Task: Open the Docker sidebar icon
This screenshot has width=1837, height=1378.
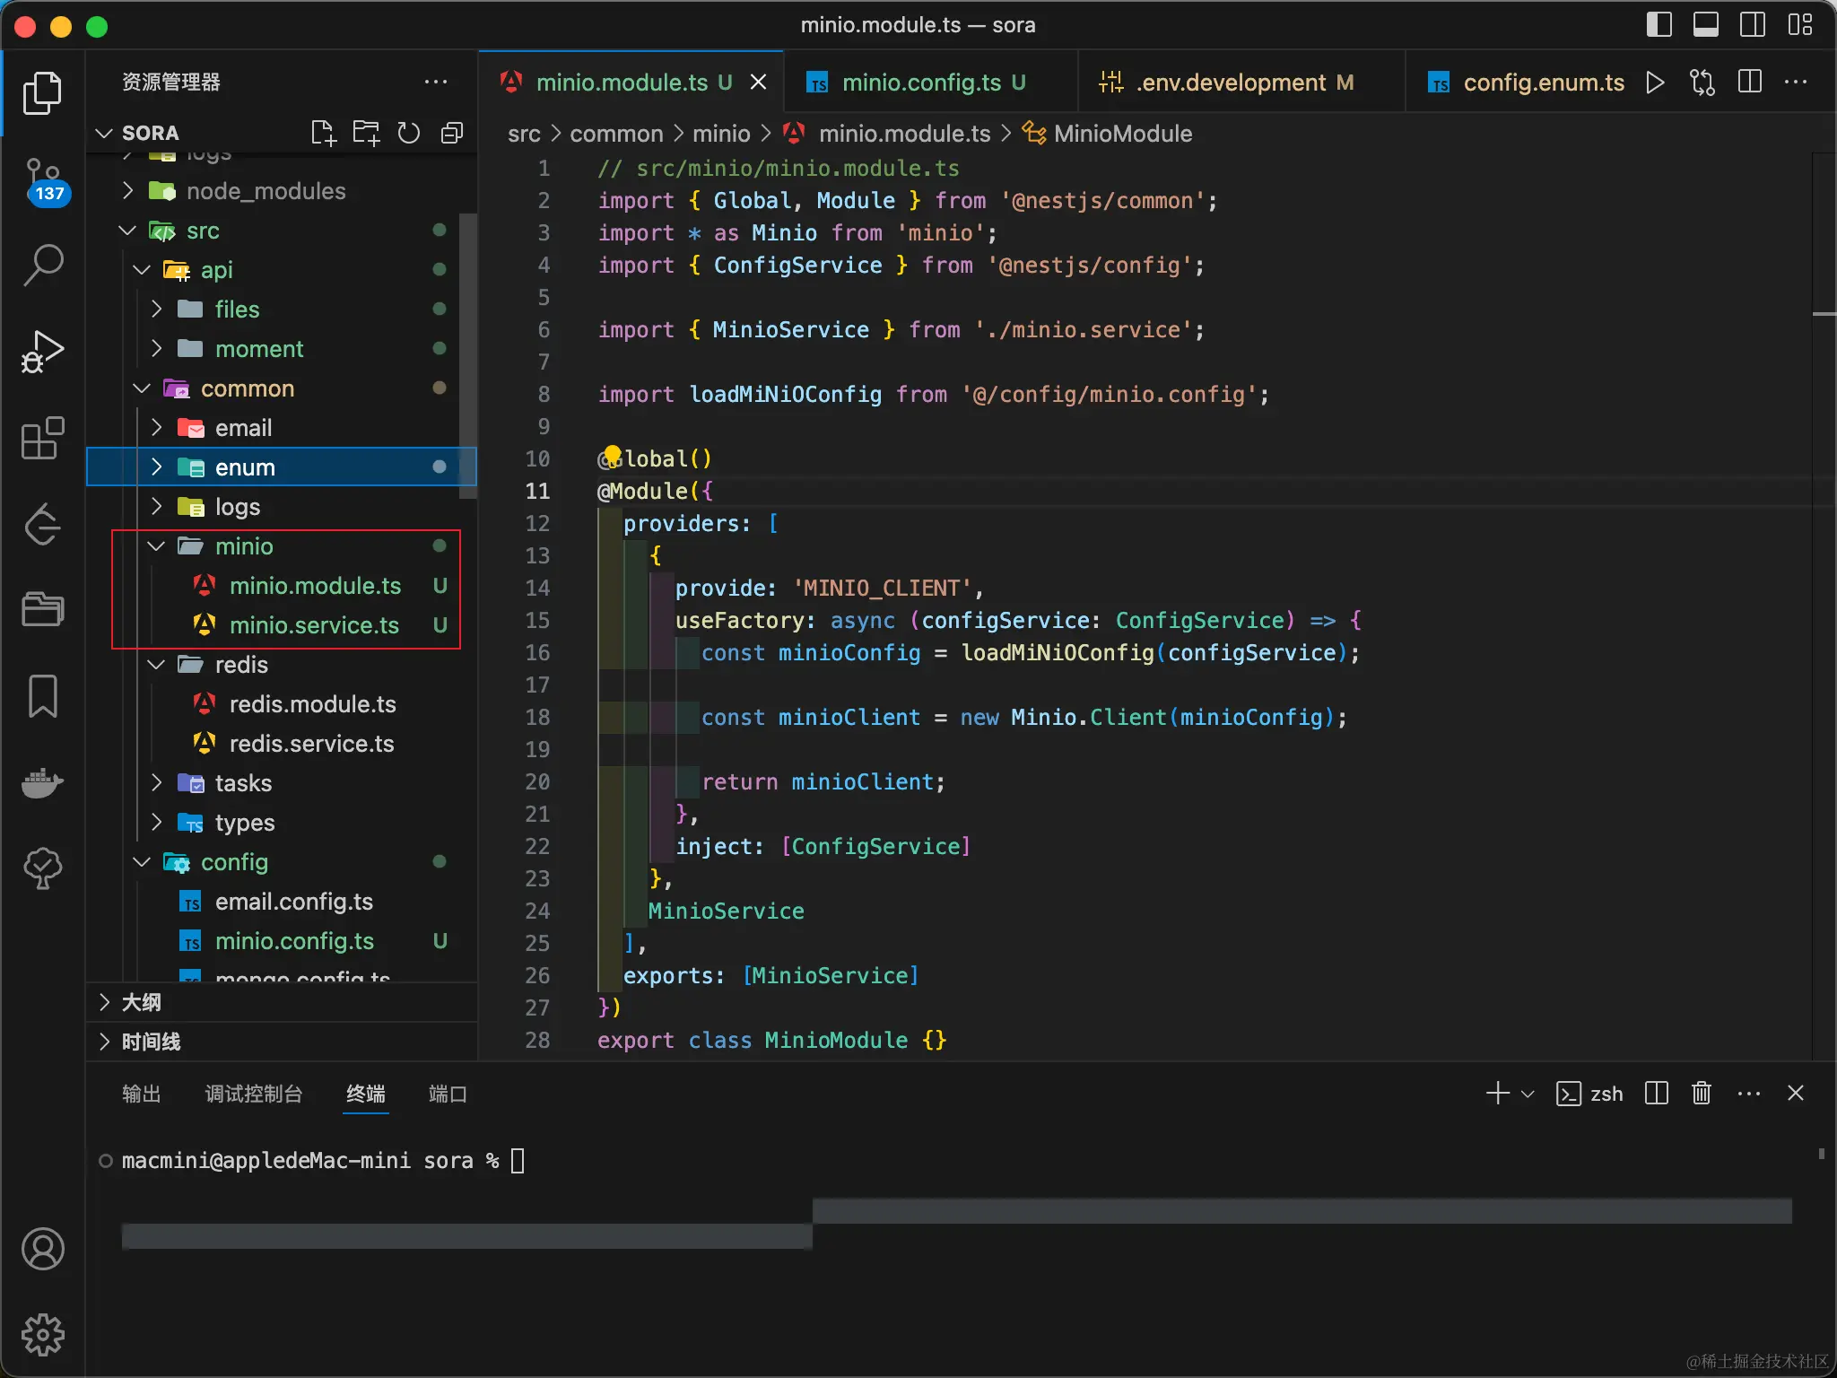Action: 42,782
